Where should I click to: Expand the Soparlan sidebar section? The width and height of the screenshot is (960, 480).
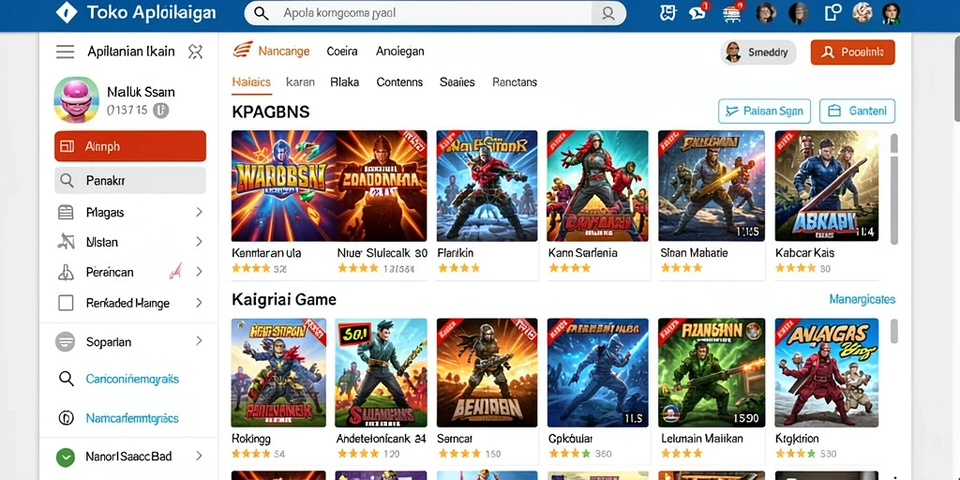click(199, 341)
